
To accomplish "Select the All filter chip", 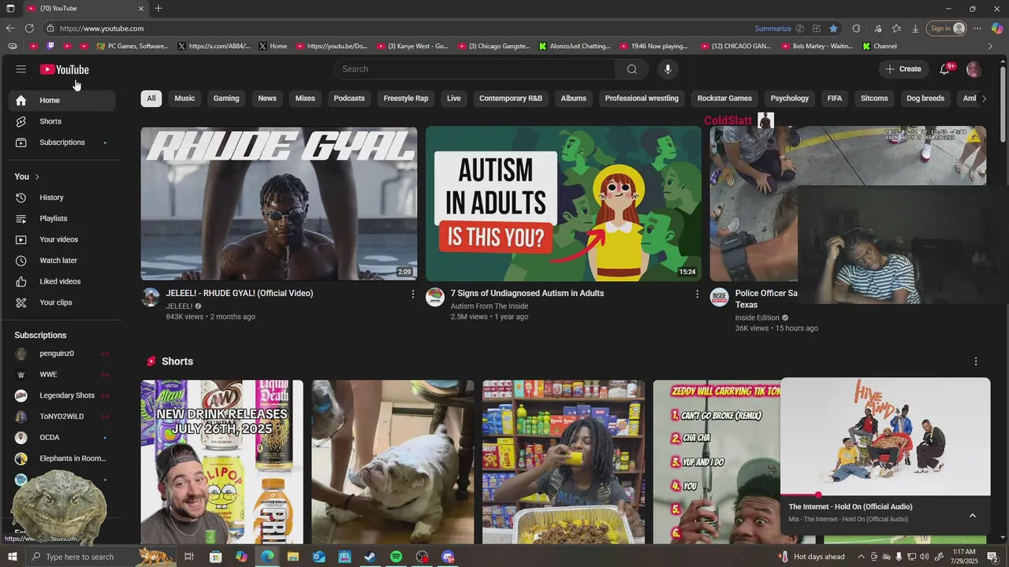I will coord(151,98).
